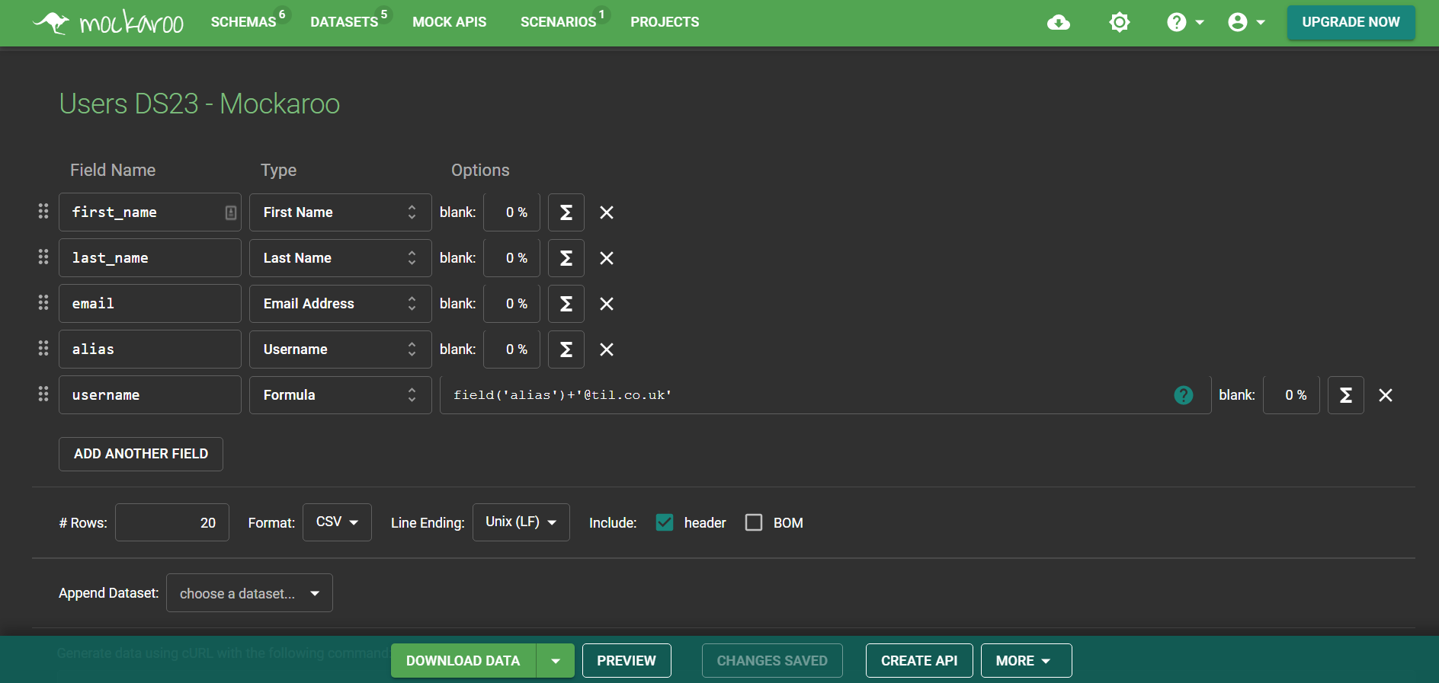The width and height of the screenshot is (1439, 683).
Task: Open the CSV format dropdown
Action: click(337, 522)
